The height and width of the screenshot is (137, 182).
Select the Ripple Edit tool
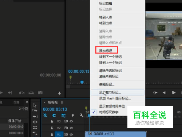pos(35,122)
